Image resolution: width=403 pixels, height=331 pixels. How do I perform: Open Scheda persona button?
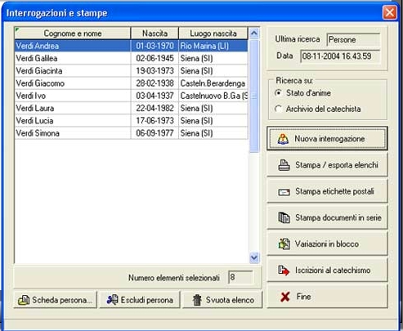tap(56, 300)
